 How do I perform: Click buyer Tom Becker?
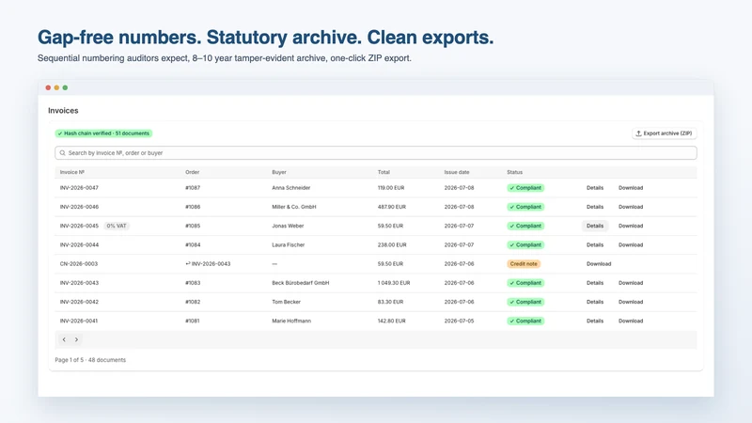point(287,302)
